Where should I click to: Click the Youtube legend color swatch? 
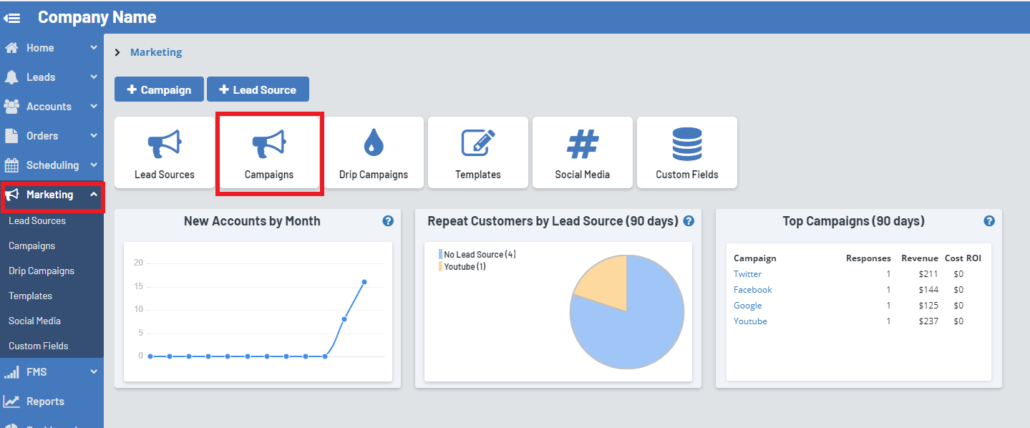click(440, 267)
